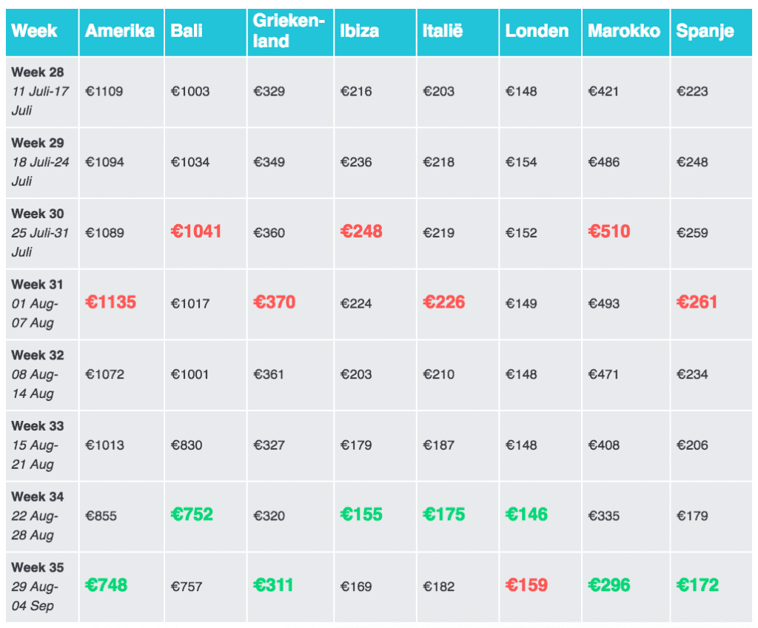Click the Week 35 row label
The height and width of the screenshot is (628, 758).
[38, 567]
